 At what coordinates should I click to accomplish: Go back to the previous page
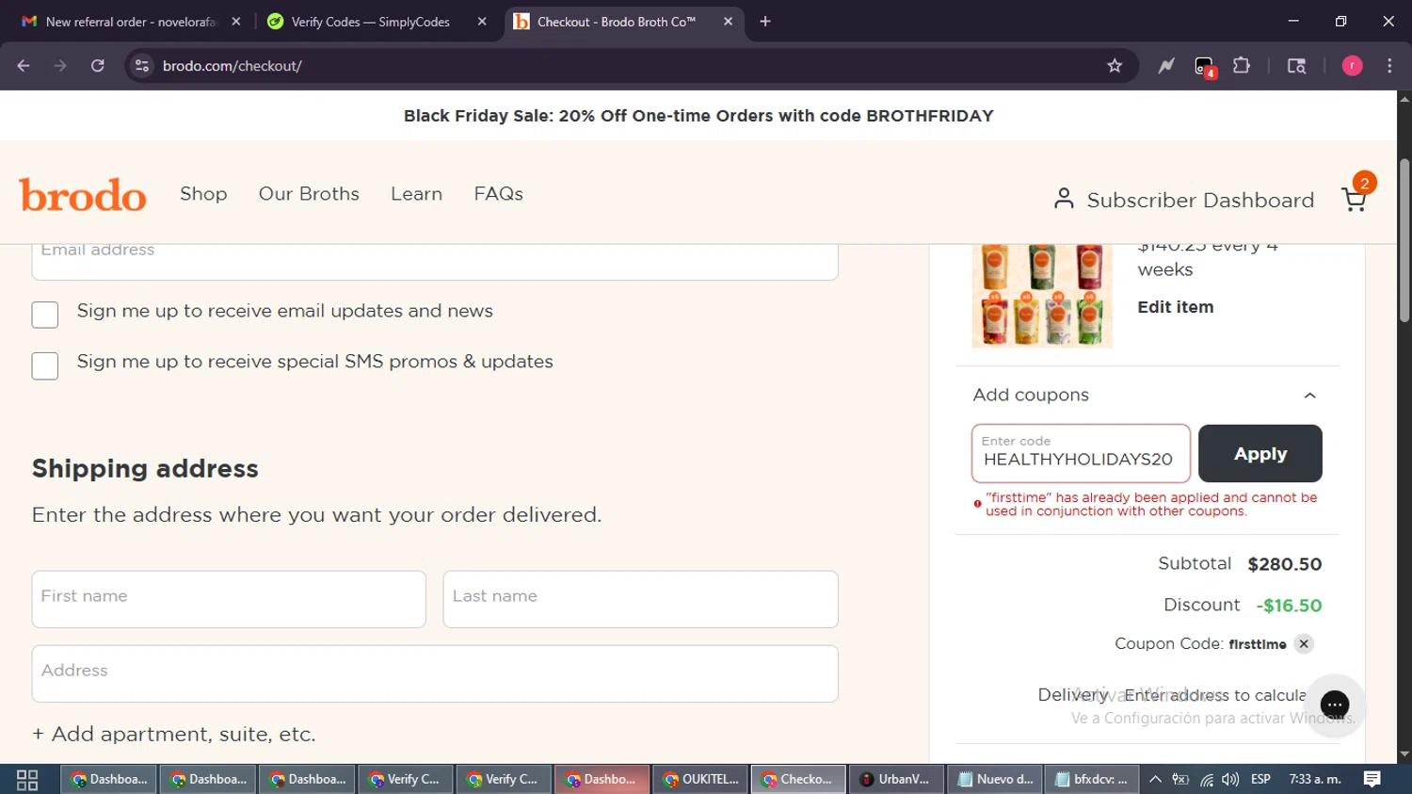(24, 66)
